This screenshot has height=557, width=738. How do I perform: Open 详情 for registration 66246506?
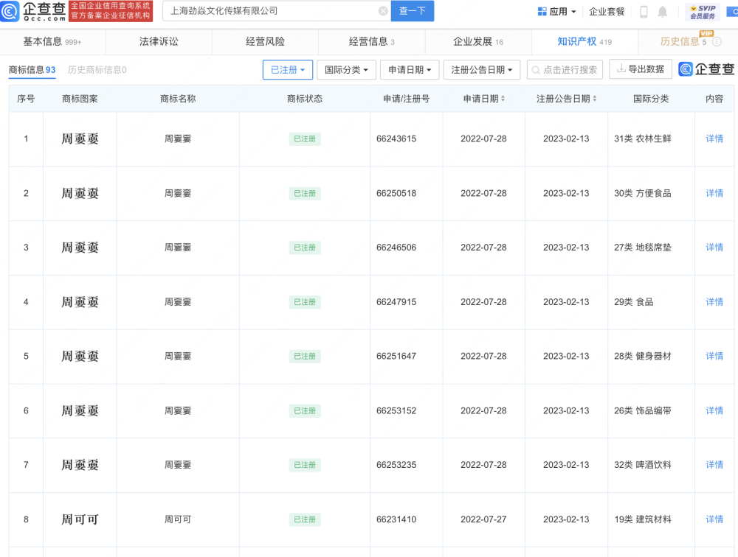714,248
